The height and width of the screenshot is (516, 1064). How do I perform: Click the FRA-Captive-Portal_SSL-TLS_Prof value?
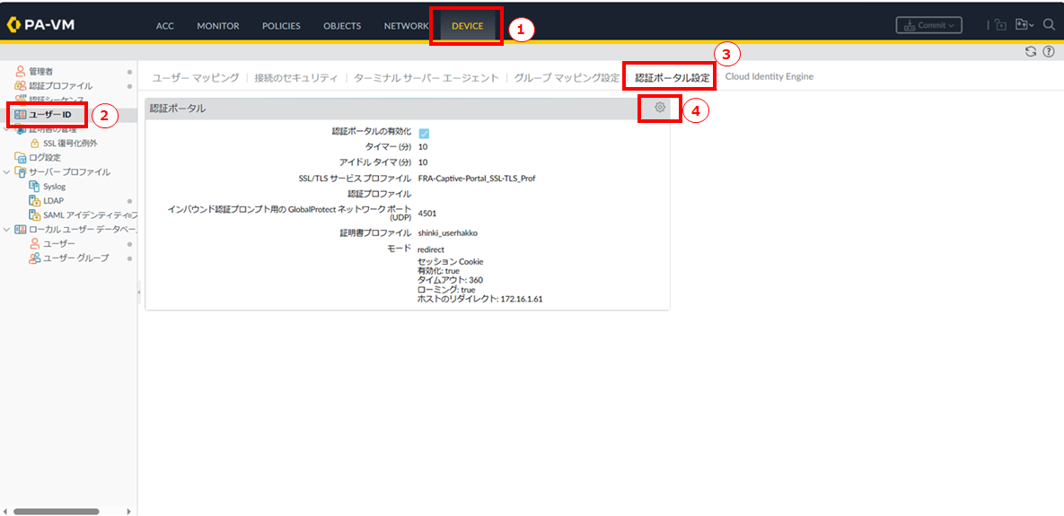click(x=477, y=179)
